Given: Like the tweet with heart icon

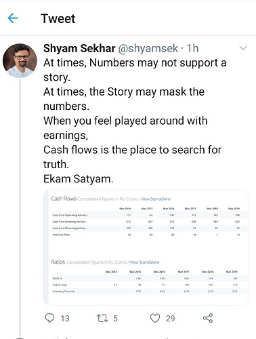Looking at the screenshot, I should (x=155, y=318).
